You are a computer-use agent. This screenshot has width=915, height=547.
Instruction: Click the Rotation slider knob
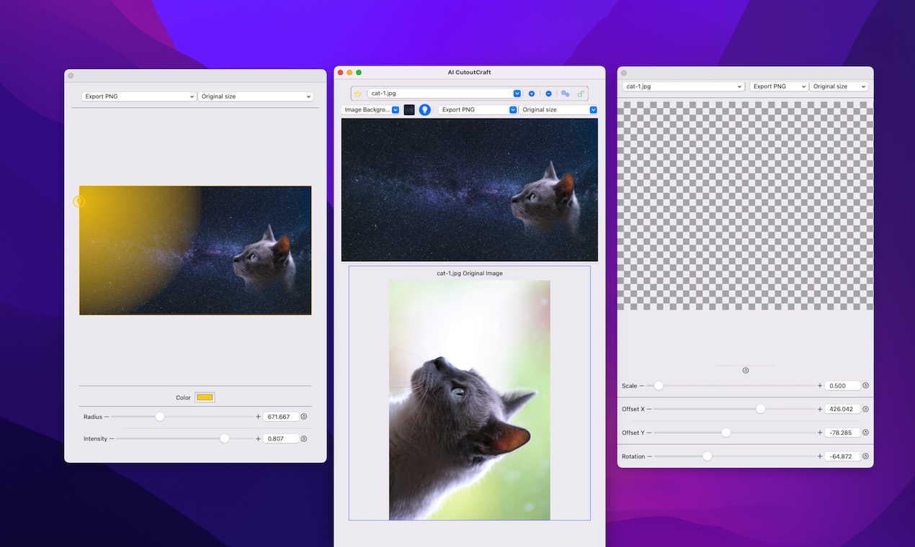(x=708, y=456)
